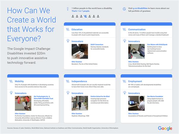Click the monitor photo in the Communication card
Viewport: 179px width, 134px height.
(136, 51)
